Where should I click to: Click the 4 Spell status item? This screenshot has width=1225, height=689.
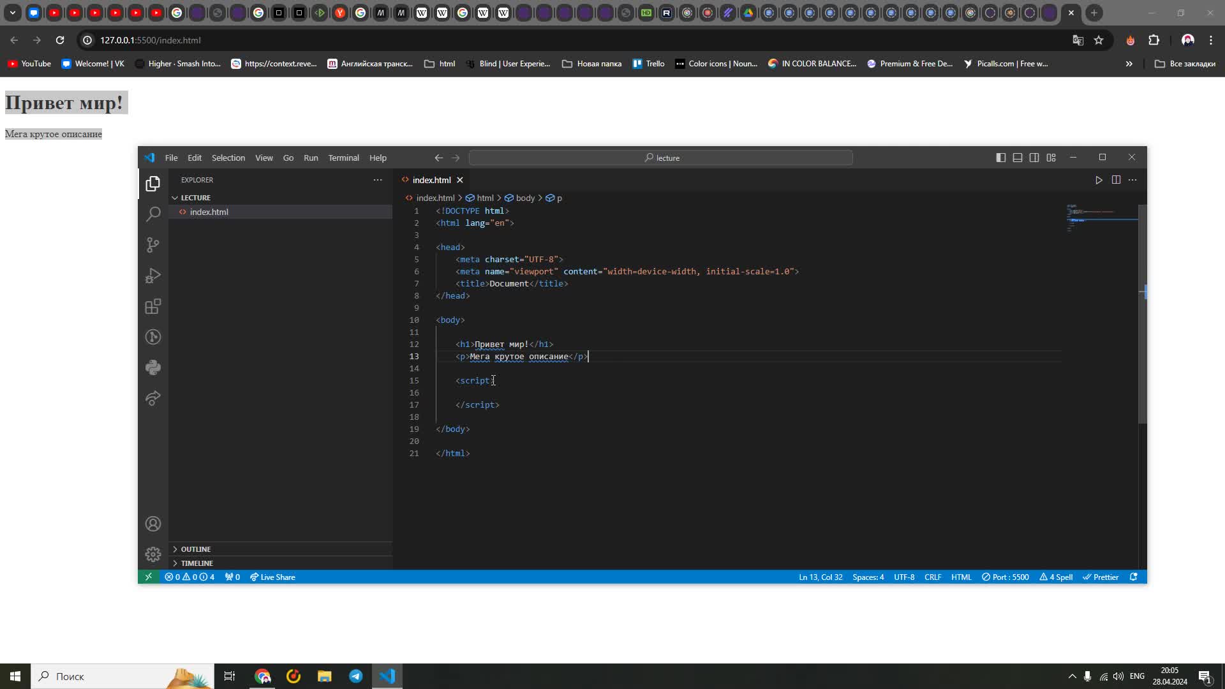point(1056,577)
